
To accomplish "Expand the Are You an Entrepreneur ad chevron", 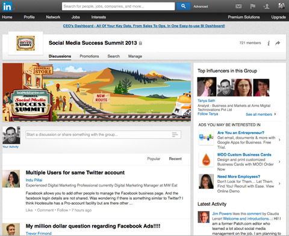I will click(279, 139).
